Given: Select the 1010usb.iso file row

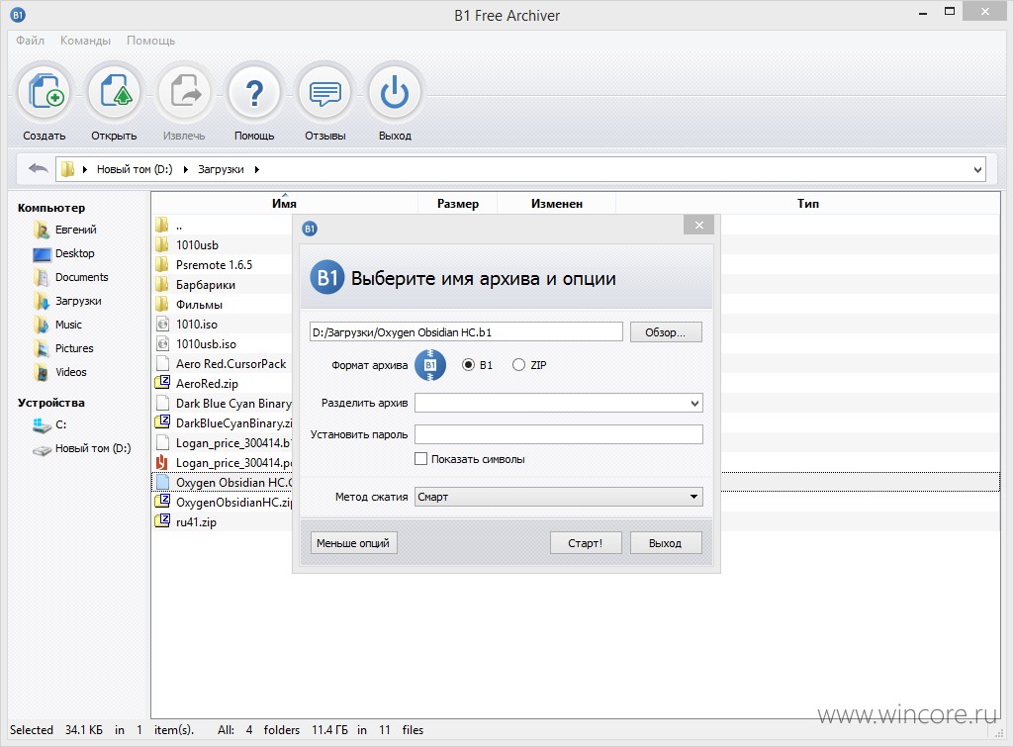Looking at the screenshot, I should (223, 343).
